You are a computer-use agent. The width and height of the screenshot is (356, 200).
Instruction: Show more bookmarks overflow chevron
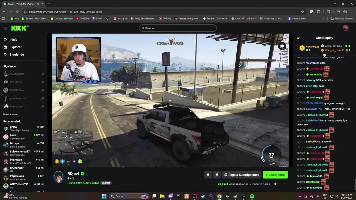(x=323, y=19)
